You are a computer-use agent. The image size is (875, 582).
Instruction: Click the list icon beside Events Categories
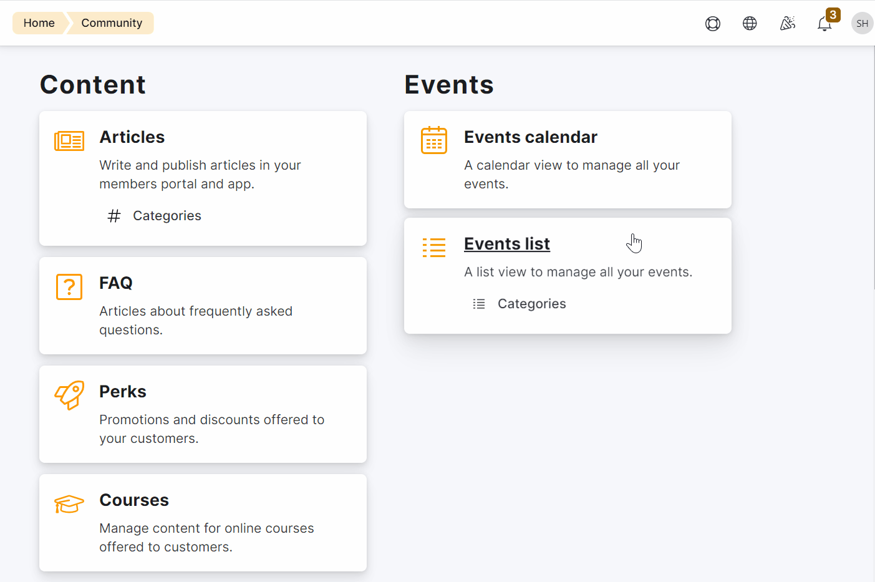click(479, 304)
